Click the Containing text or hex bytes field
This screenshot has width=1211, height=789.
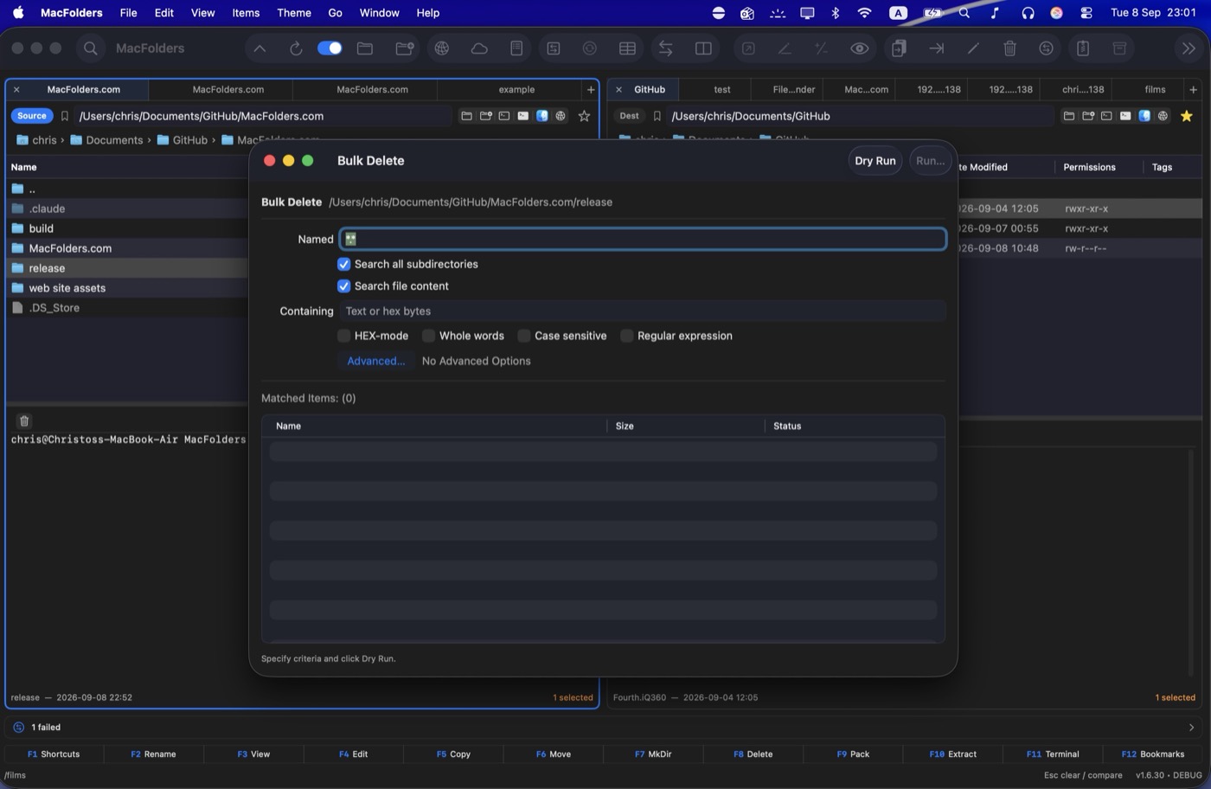[643, 311]
